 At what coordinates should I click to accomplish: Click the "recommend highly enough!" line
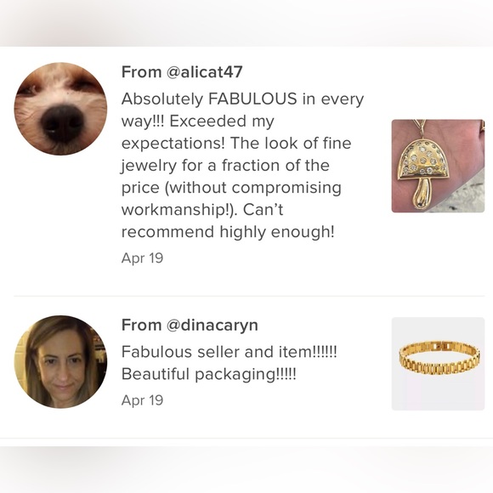(228, 232)
